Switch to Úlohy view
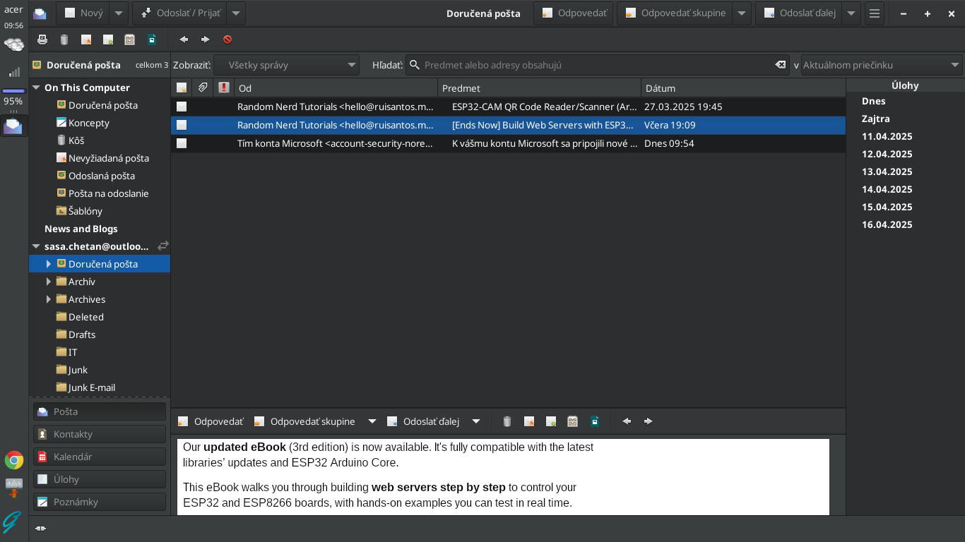Viewport: 965px width, 542px height. click(100, 479)
